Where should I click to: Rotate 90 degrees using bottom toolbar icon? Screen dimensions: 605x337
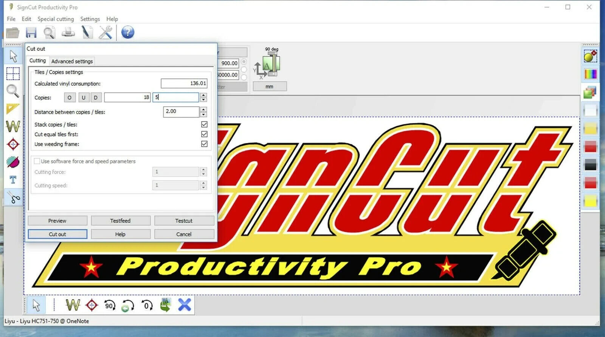click(x=110, y=305)
